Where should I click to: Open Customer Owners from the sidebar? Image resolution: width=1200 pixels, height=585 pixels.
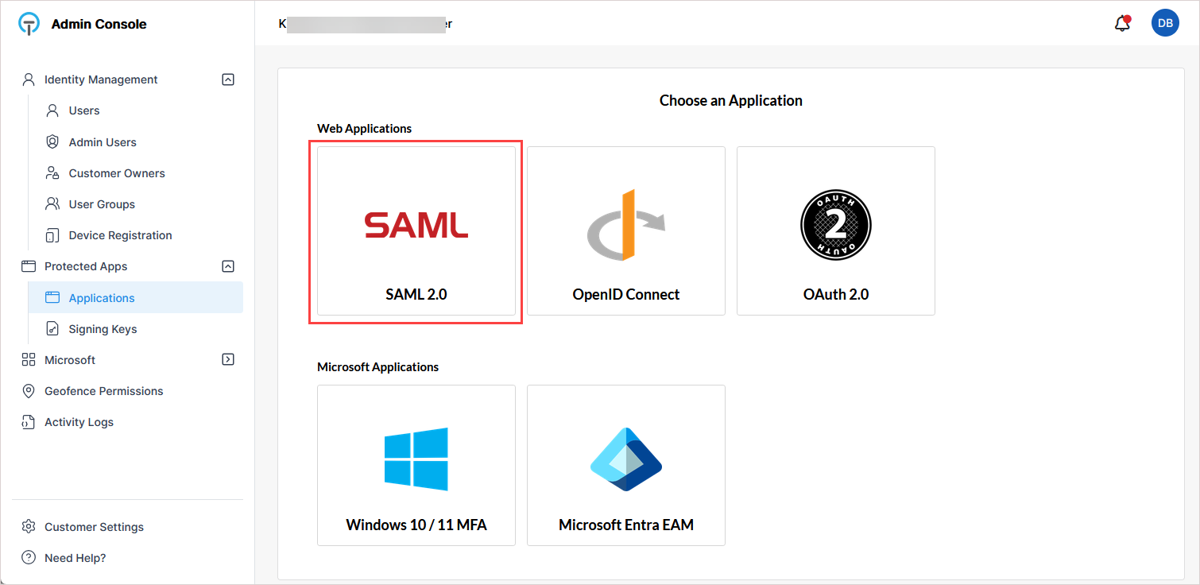(x=116, y=173)
